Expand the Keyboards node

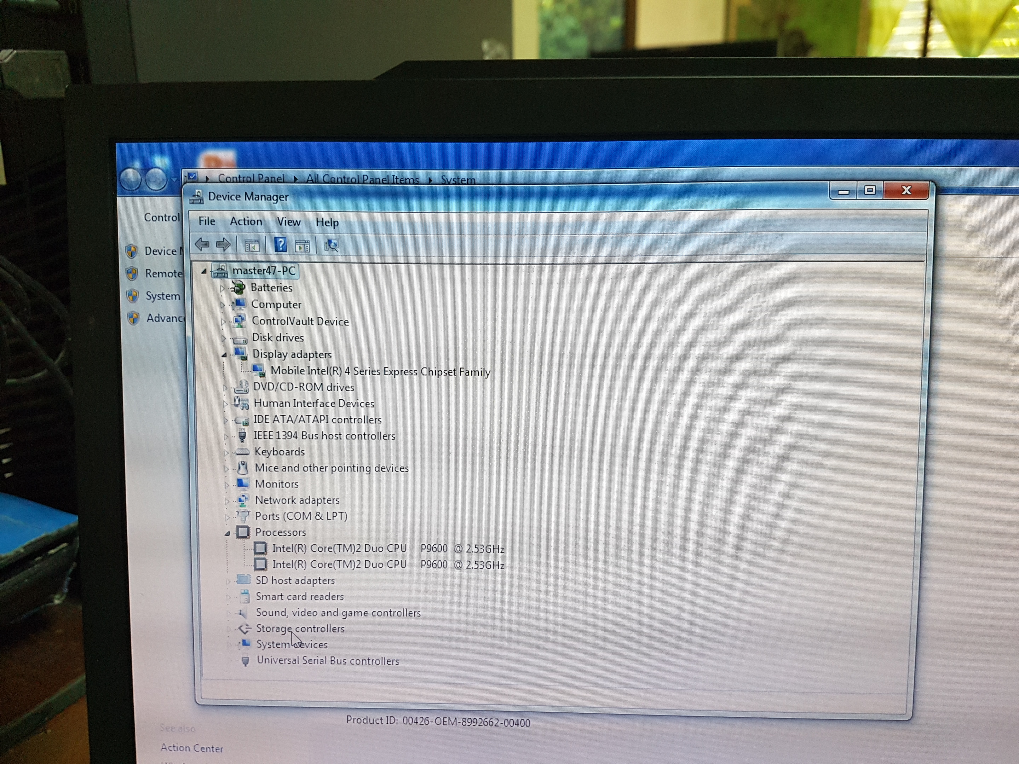click(x=226, y=453)
